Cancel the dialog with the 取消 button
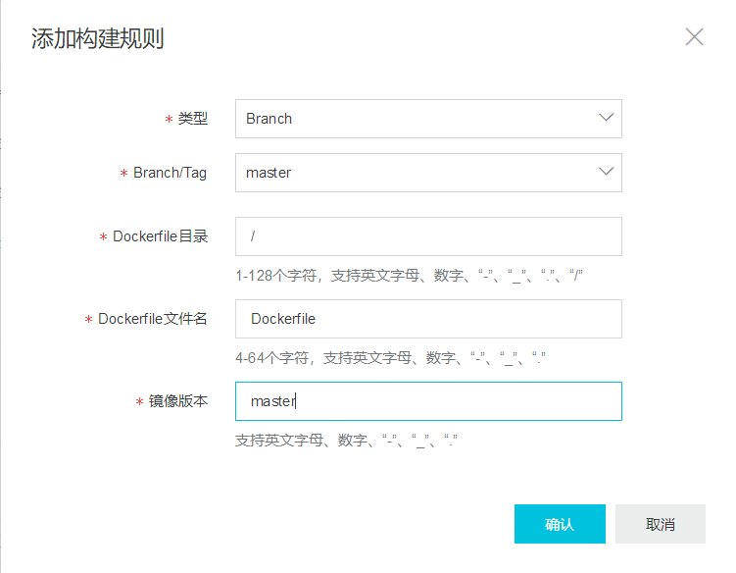This screenshot has height=573, width=736. [660, 524]
